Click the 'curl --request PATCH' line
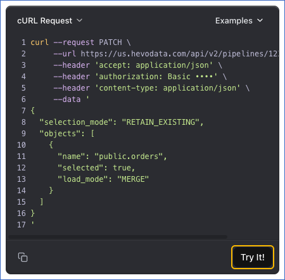 click(x=80, y=42)
